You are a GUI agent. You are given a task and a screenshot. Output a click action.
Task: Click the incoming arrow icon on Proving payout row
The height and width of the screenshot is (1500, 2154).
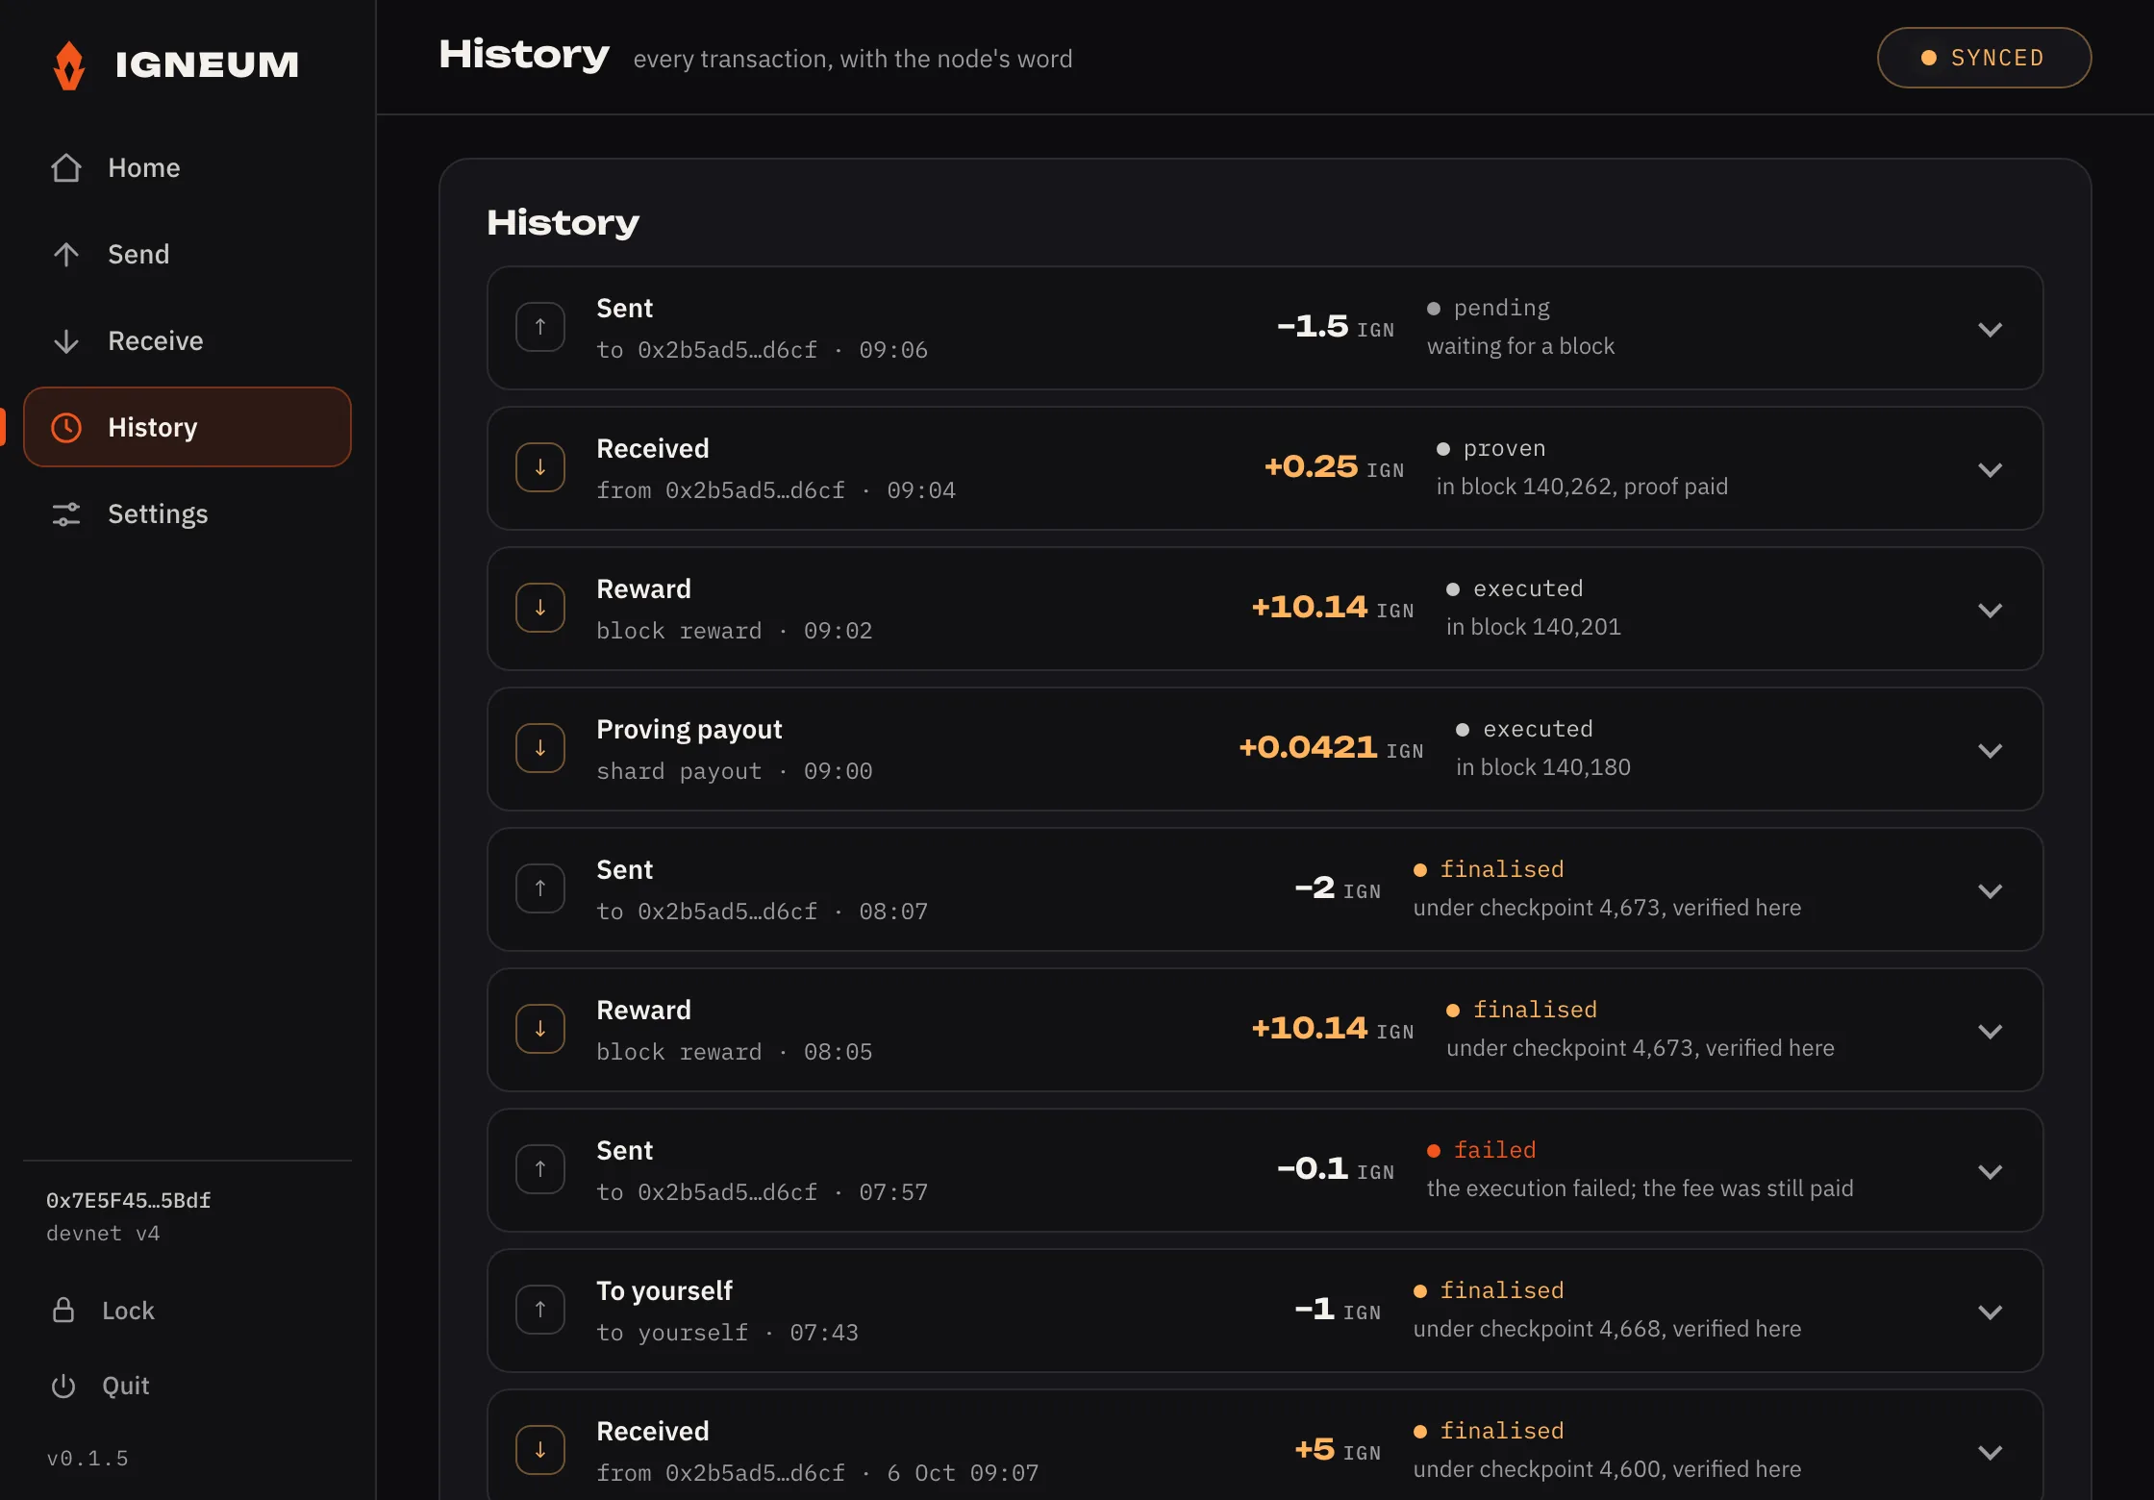(x=540, y=748)
